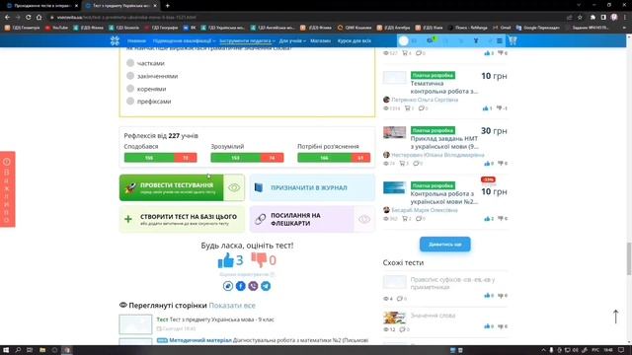This screenshot has width=632, height=355.
Task: Select answer 'префіксами'
Action: pyautogui.click(x=130, y=101)
